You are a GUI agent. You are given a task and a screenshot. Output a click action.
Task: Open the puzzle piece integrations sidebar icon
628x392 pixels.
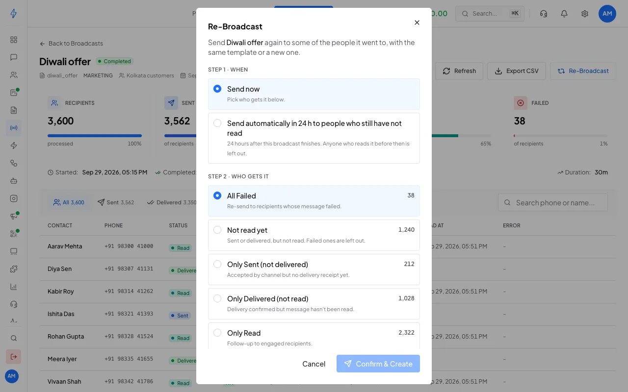(x=14, y=269)
